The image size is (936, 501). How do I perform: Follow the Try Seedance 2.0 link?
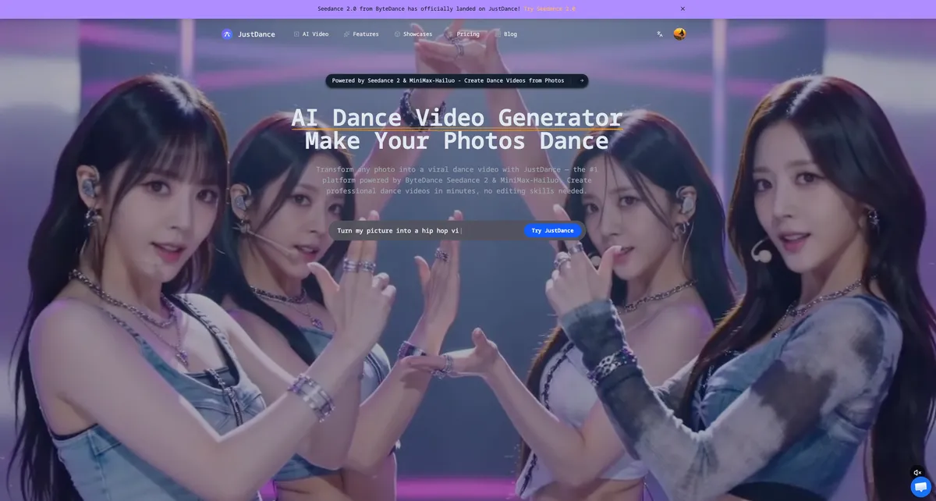pos(549,9)
